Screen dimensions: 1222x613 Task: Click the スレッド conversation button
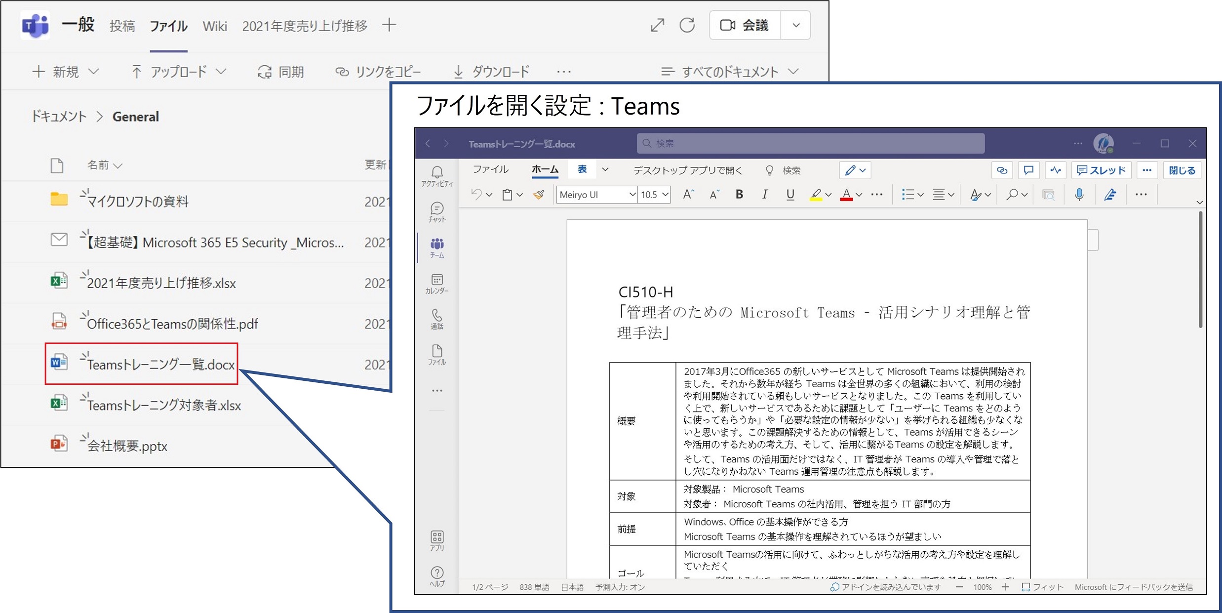click(x=1102, y=170)
